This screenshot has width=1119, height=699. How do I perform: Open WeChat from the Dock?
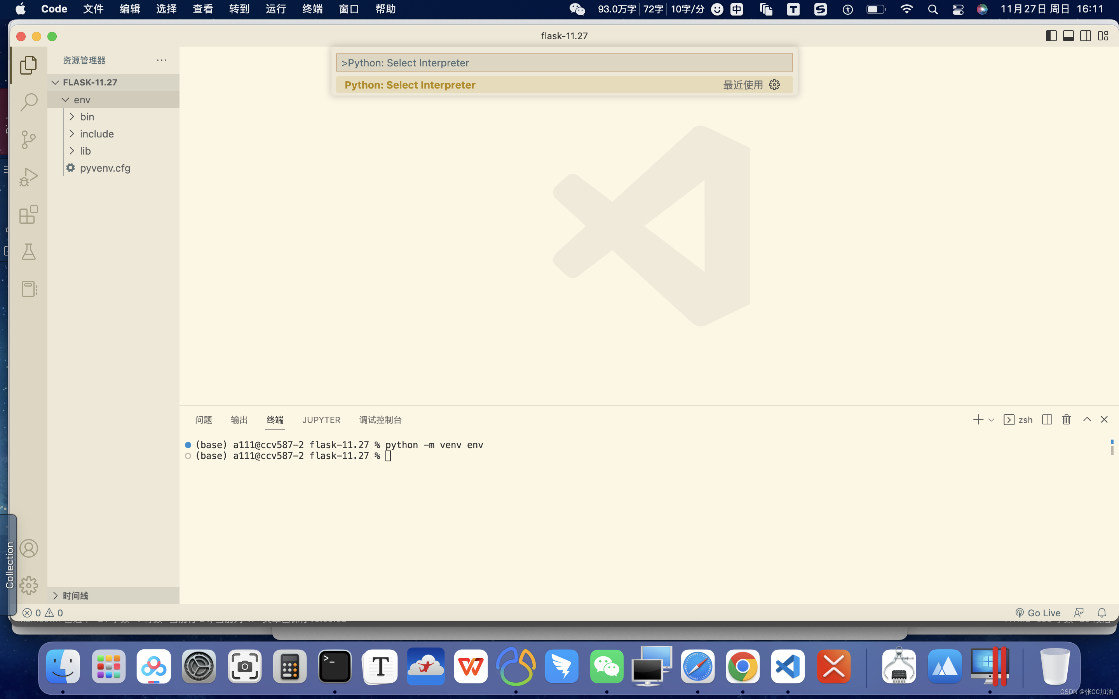607,666
